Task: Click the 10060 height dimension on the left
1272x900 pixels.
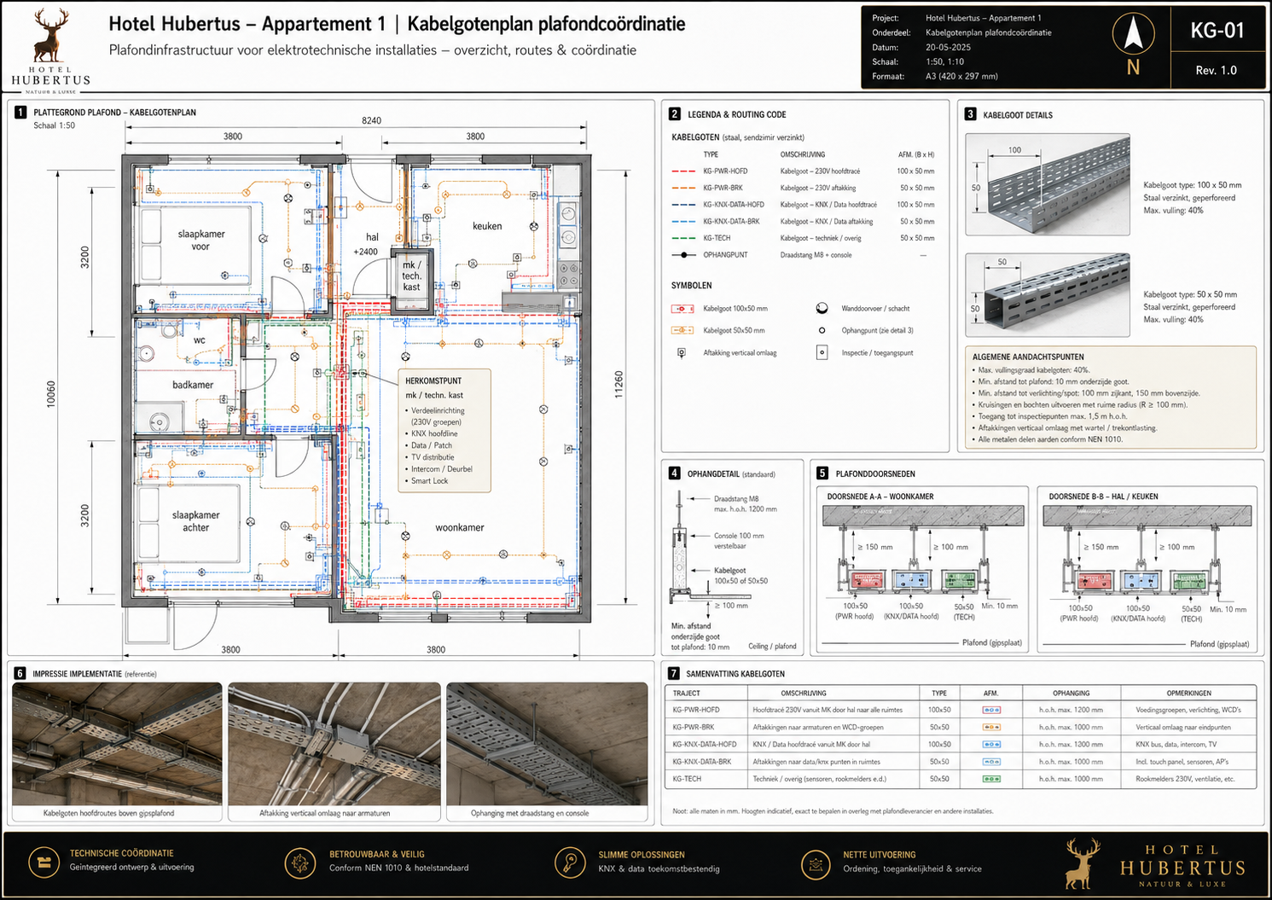Action: pyautogui.click(x=50, y=394)
